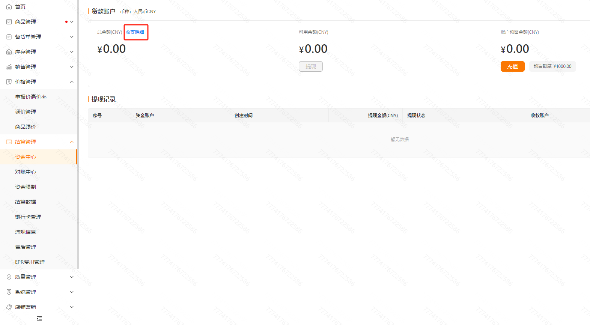Image resolution: width=590 pixels, height=325 pixels.
Task: Expand the 库存管理 chevron
Action: (72, 52)
